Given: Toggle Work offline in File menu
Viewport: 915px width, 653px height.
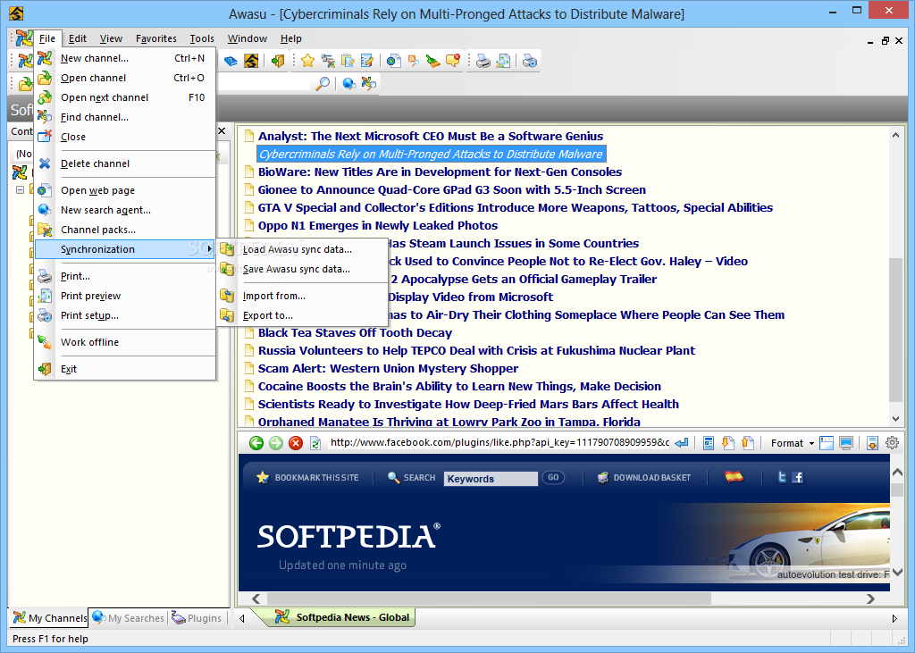Looking at the screenshot, I should coord(89,342).
